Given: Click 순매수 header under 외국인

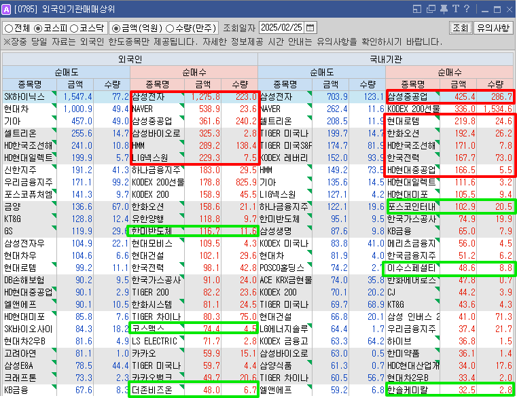Looking at the screenshot, I should 194,72.
